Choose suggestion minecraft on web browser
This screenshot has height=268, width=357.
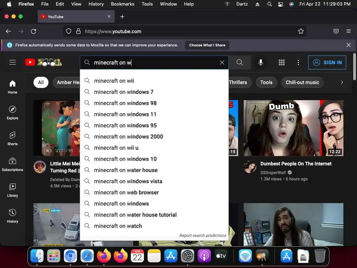(x=154, y=192)
